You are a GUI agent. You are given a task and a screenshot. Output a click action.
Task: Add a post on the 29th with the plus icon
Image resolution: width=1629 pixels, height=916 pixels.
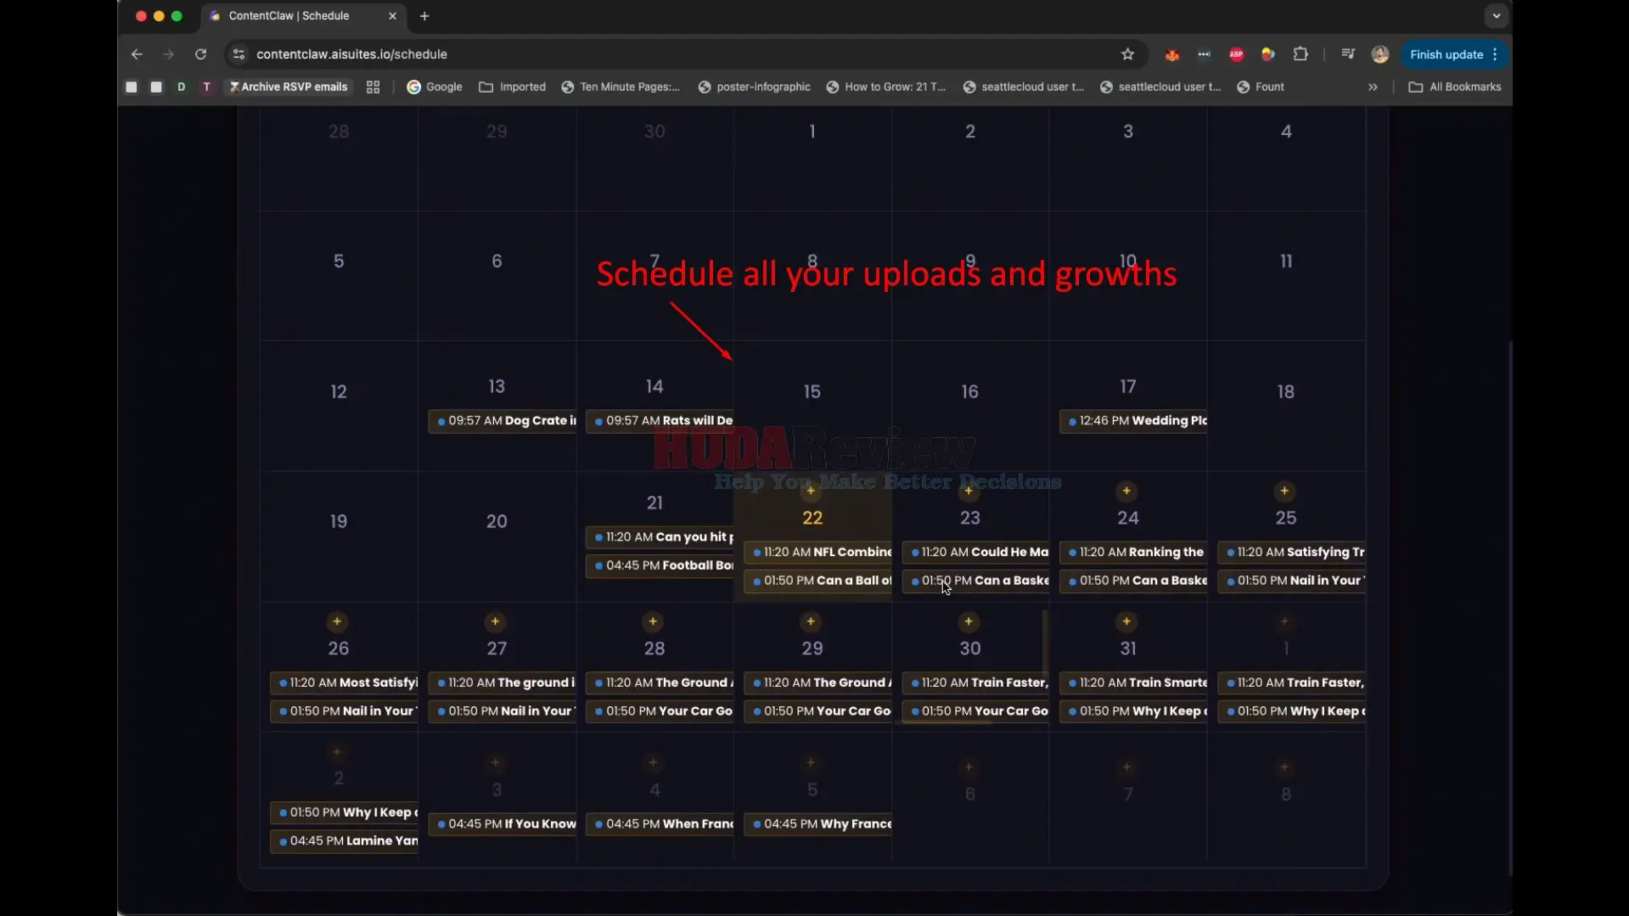pyautogui.click(x=811, y=621)
